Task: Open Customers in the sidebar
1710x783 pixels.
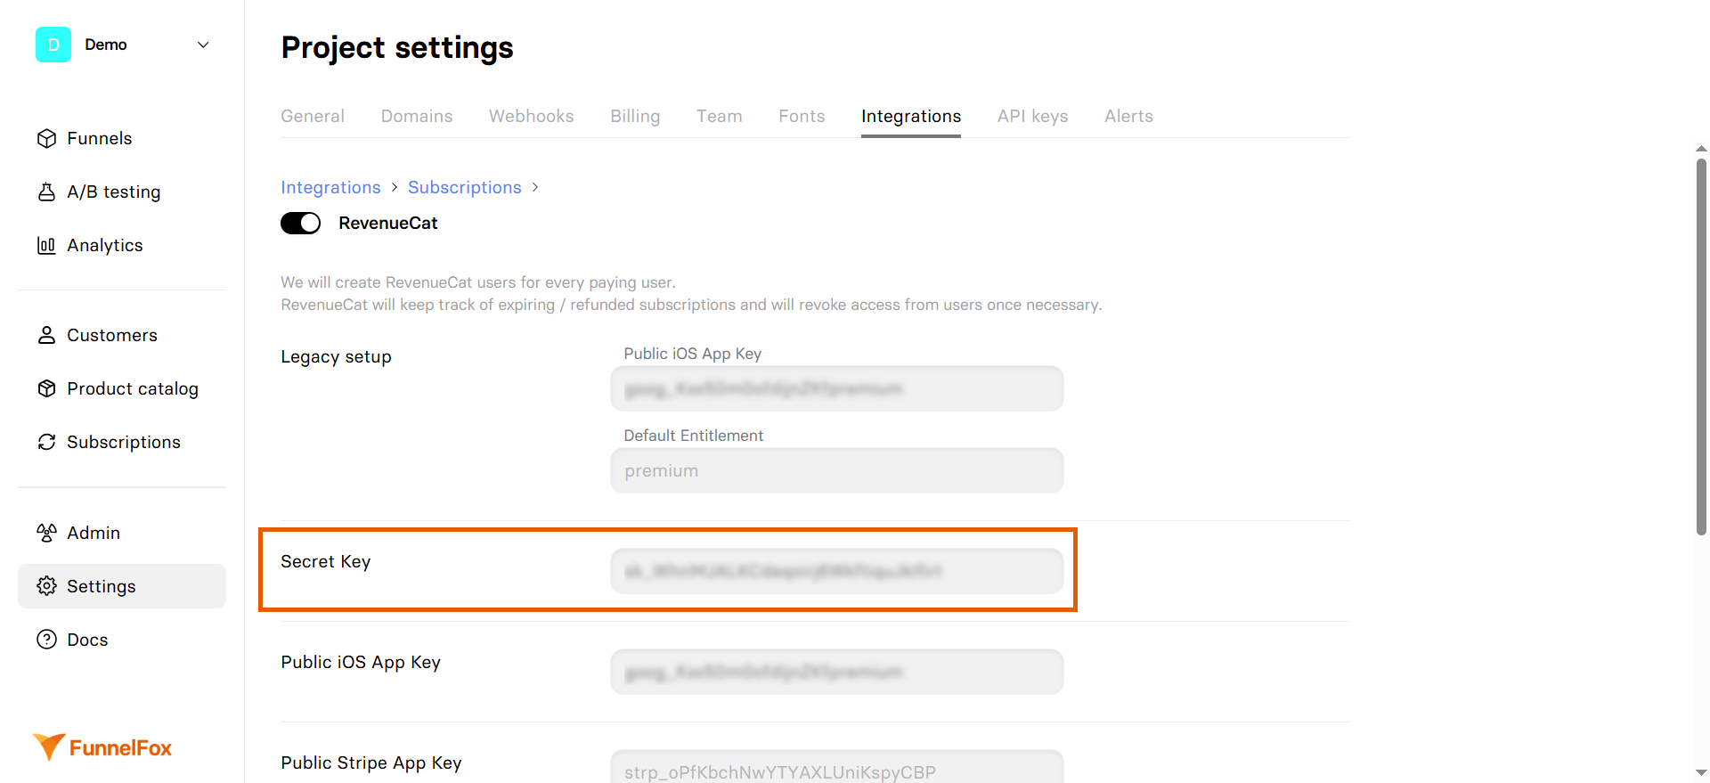Action: coord(122,335)
